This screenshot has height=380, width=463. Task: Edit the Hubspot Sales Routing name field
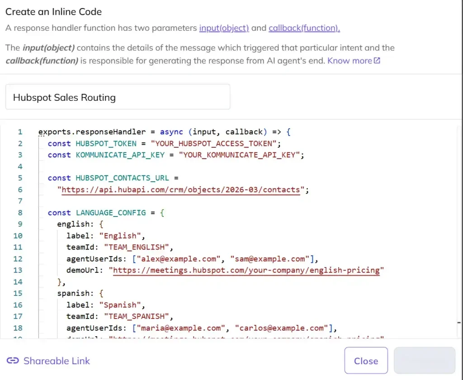[118, 97]
